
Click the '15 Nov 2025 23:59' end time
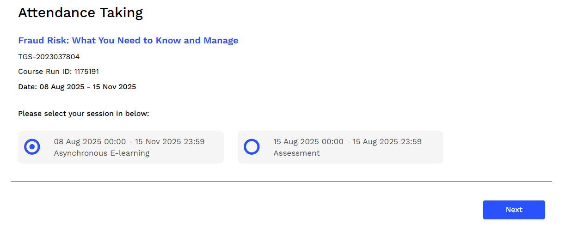170,141
